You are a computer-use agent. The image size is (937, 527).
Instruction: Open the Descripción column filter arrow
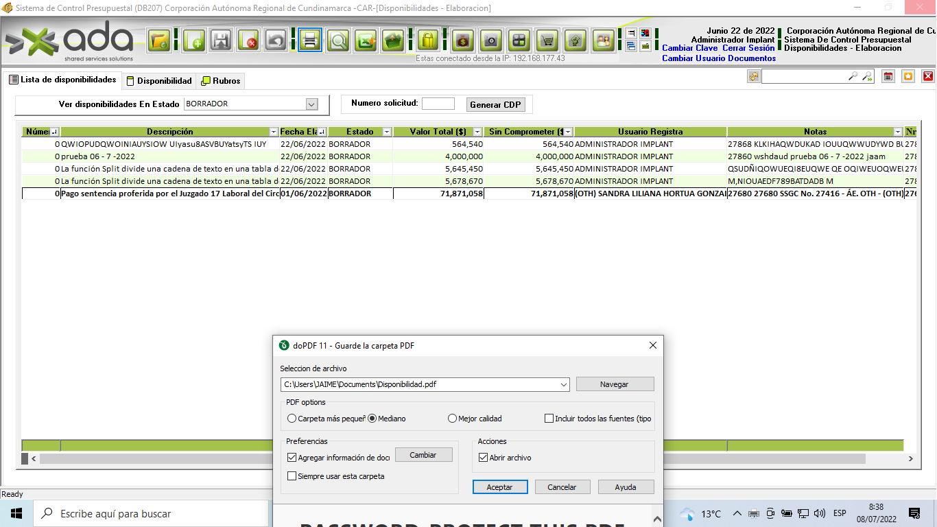(x=274, y=132)
